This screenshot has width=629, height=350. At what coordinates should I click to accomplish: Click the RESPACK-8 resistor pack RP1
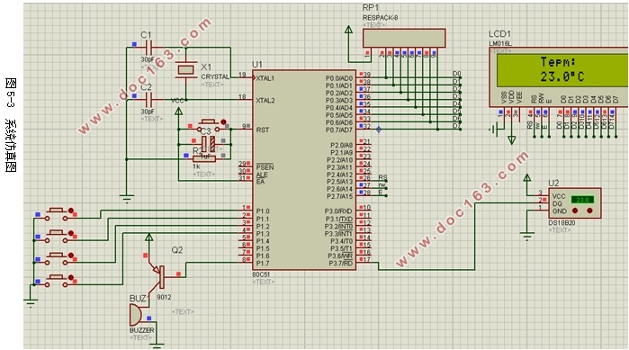(x=404, y=38)
